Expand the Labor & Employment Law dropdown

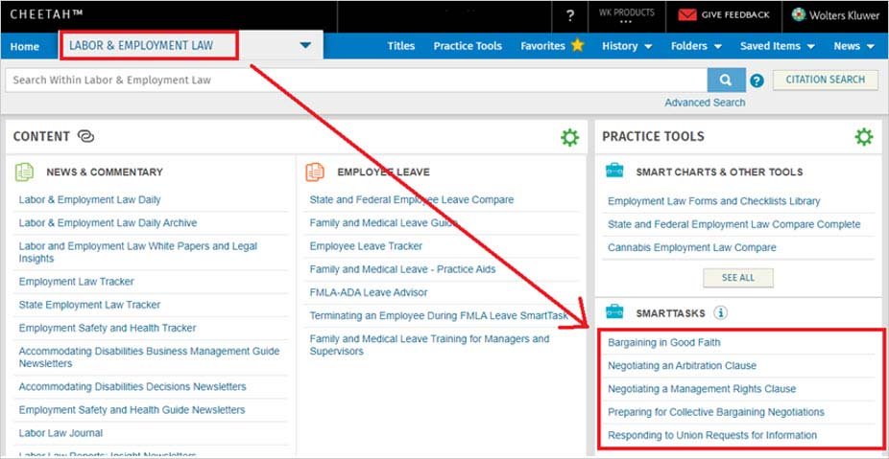click(305, 45)
